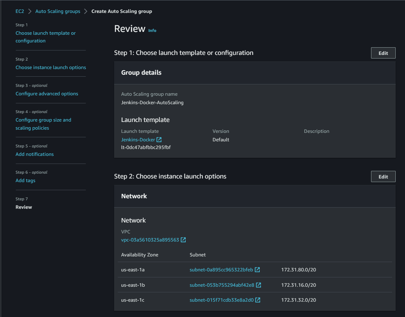Open external icon for subnet-015f71cdb33e8a2d0
The width and height of the screenshot is (405, 317).
(x=258, y=300)
